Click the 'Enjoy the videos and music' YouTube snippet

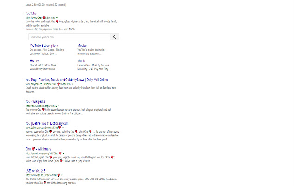coord(71,23)
